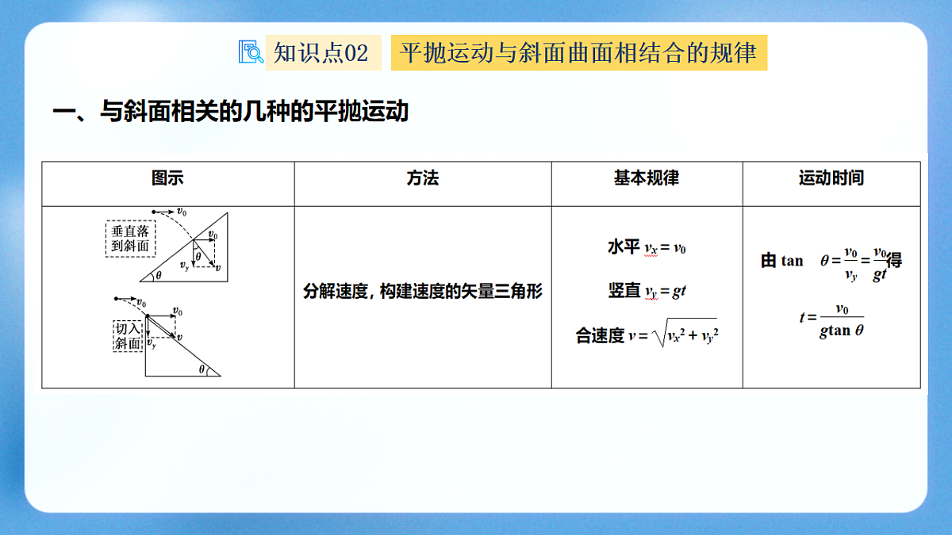Click the document search icon beside 知识点02

pos(250,52)
